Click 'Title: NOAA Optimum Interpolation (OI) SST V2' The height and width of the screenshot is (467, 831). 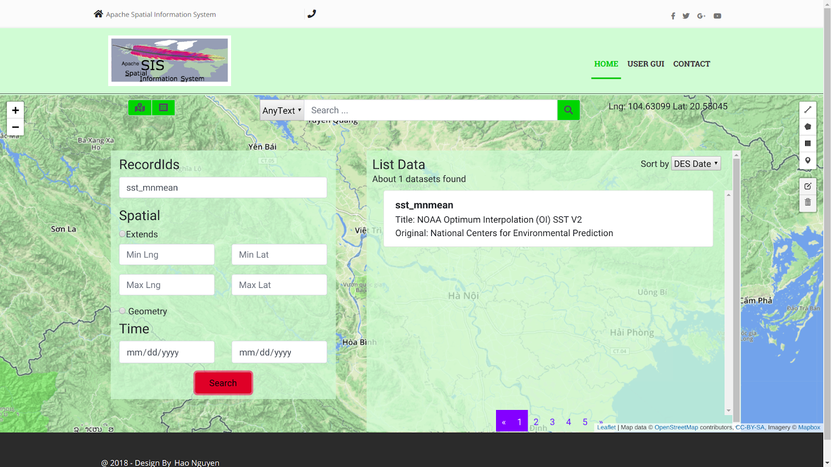click(488, 219)
